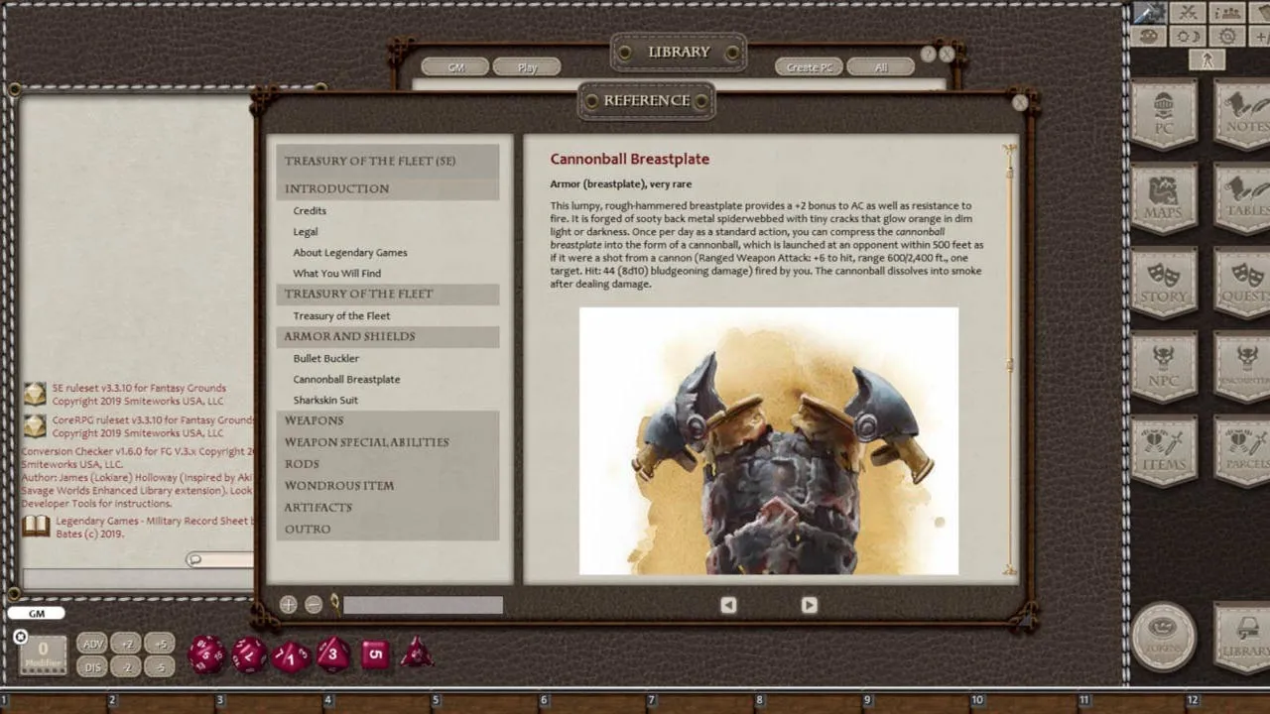Open the Parcels sidebar button
Screen dimensions: 1270x714
click(1243, 449)
